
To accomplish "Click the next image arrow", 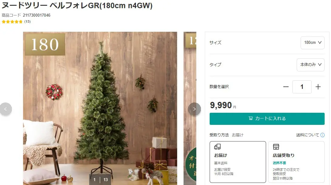I will [194, 109].
